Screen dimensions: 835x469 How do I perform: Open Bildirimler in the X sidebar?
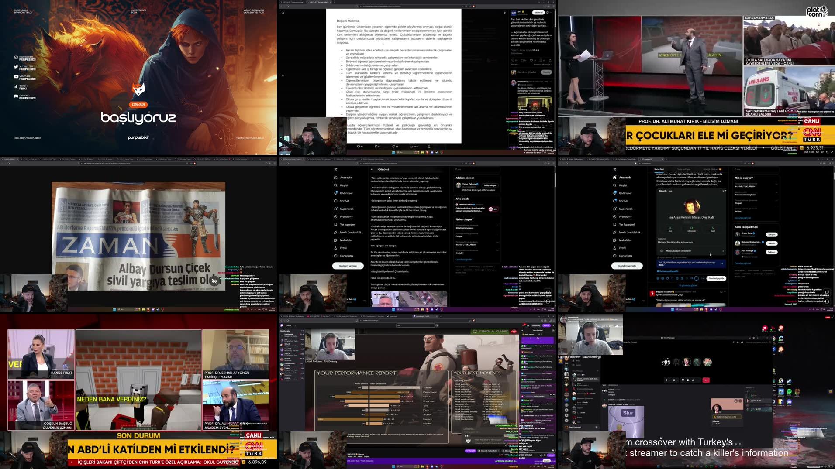click(x=614, y=192)
